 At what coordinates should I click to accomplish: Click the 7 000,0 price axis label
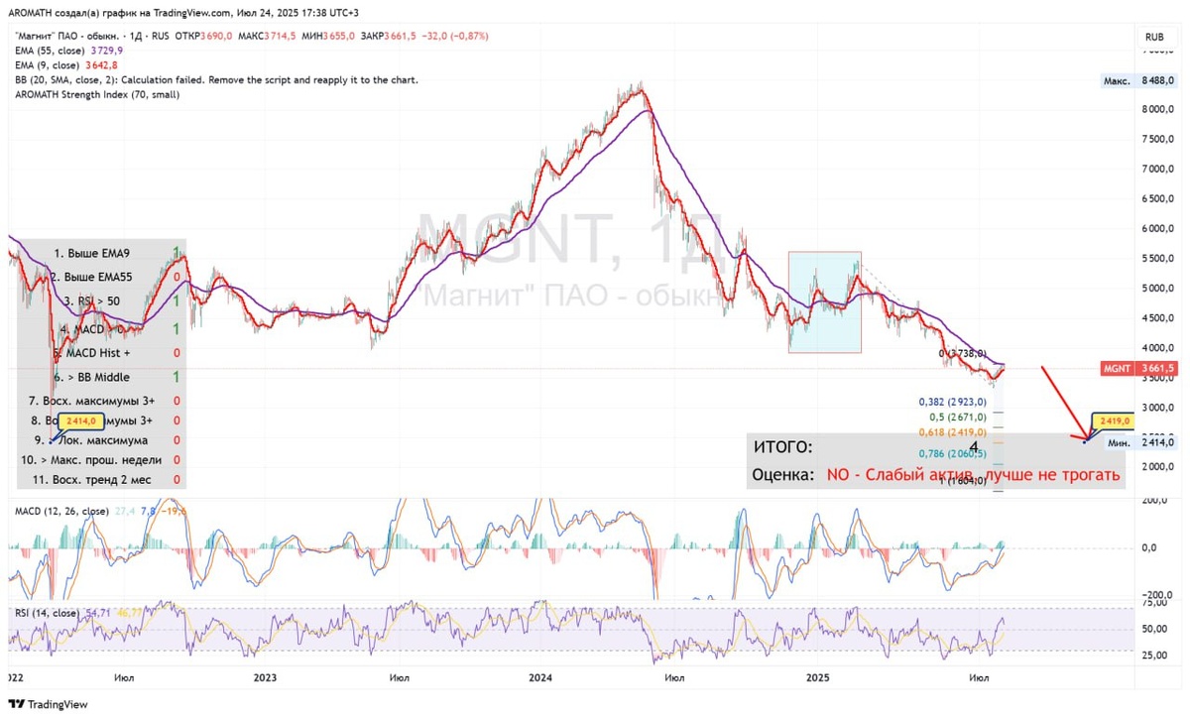click(1159, 169)
